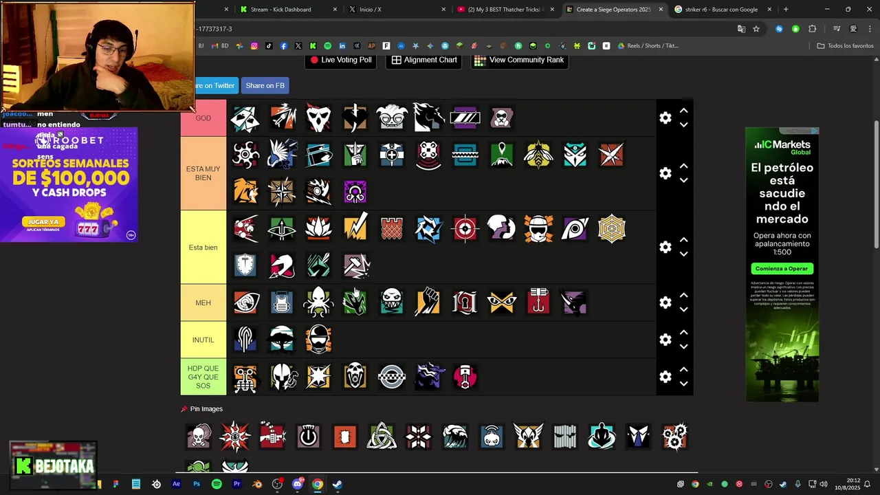Image resolution: width=880 pixels, height=495 pixels.
Task: Pick the spider web operator icon
Action: click(x=612, y=229)
